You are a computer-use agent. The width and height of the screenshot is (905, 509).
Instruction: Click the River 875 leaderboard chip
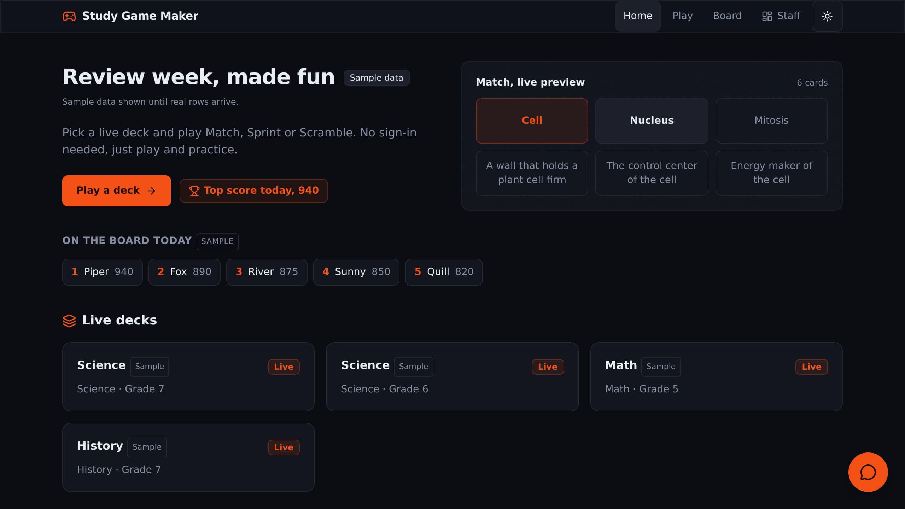click(x=267, y=272)
